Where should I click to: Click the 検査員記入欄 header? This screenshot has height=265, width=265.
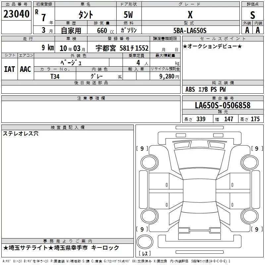[x=68, y=128]
